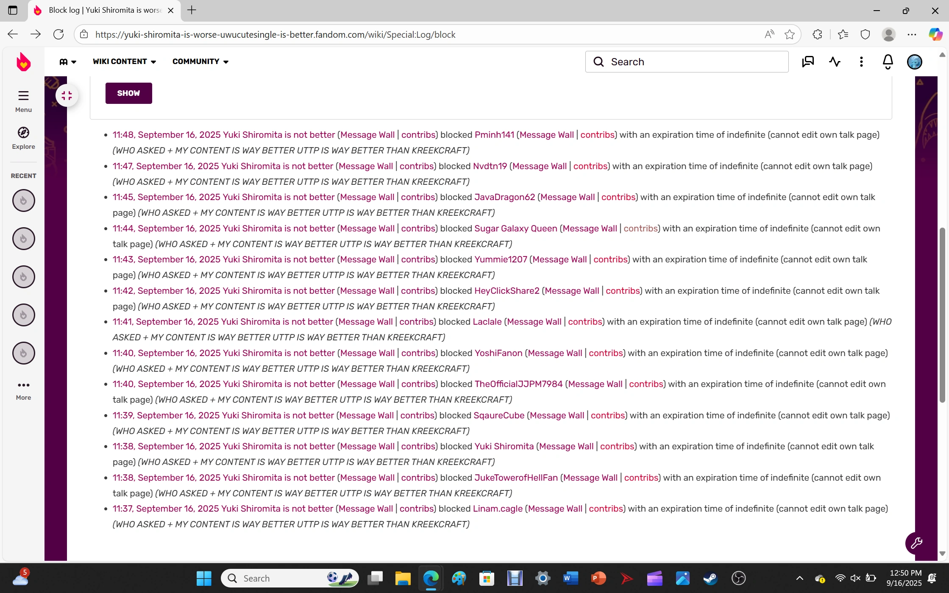This screenshot has width=949, height=593.
Task: Collapse content width with the arrows icon
Action: pyautogui.click(x=67, y=96)
